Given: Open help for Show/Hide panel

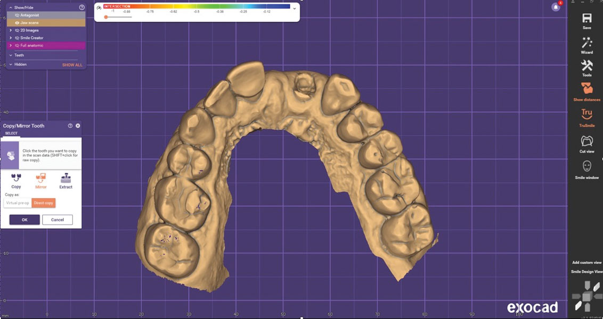Looking at the screenshot, I should 82,7.
